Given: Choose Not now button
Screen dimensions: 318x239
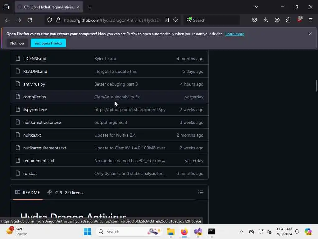Looking at the screenshot, I should 17,43.
